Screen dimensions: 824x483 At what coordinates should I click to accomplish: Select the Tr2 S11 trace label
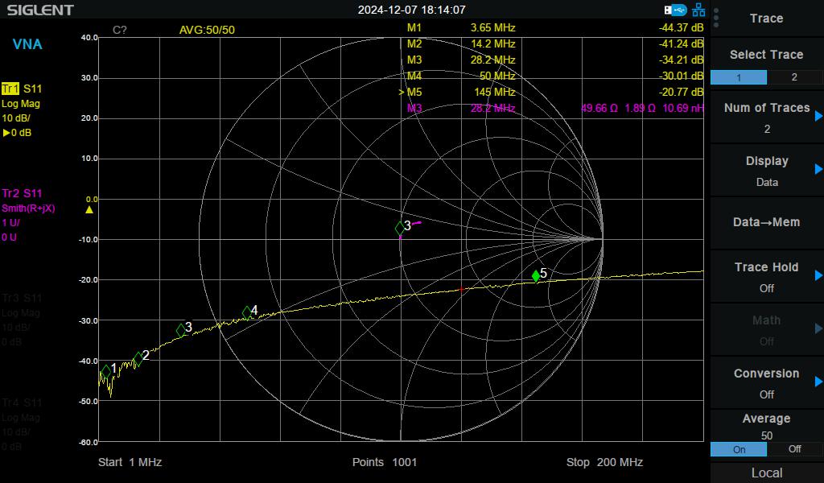pos(22,193)
